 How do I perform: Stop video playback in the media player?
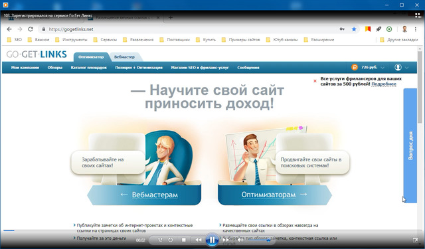[x=184, y=240]
